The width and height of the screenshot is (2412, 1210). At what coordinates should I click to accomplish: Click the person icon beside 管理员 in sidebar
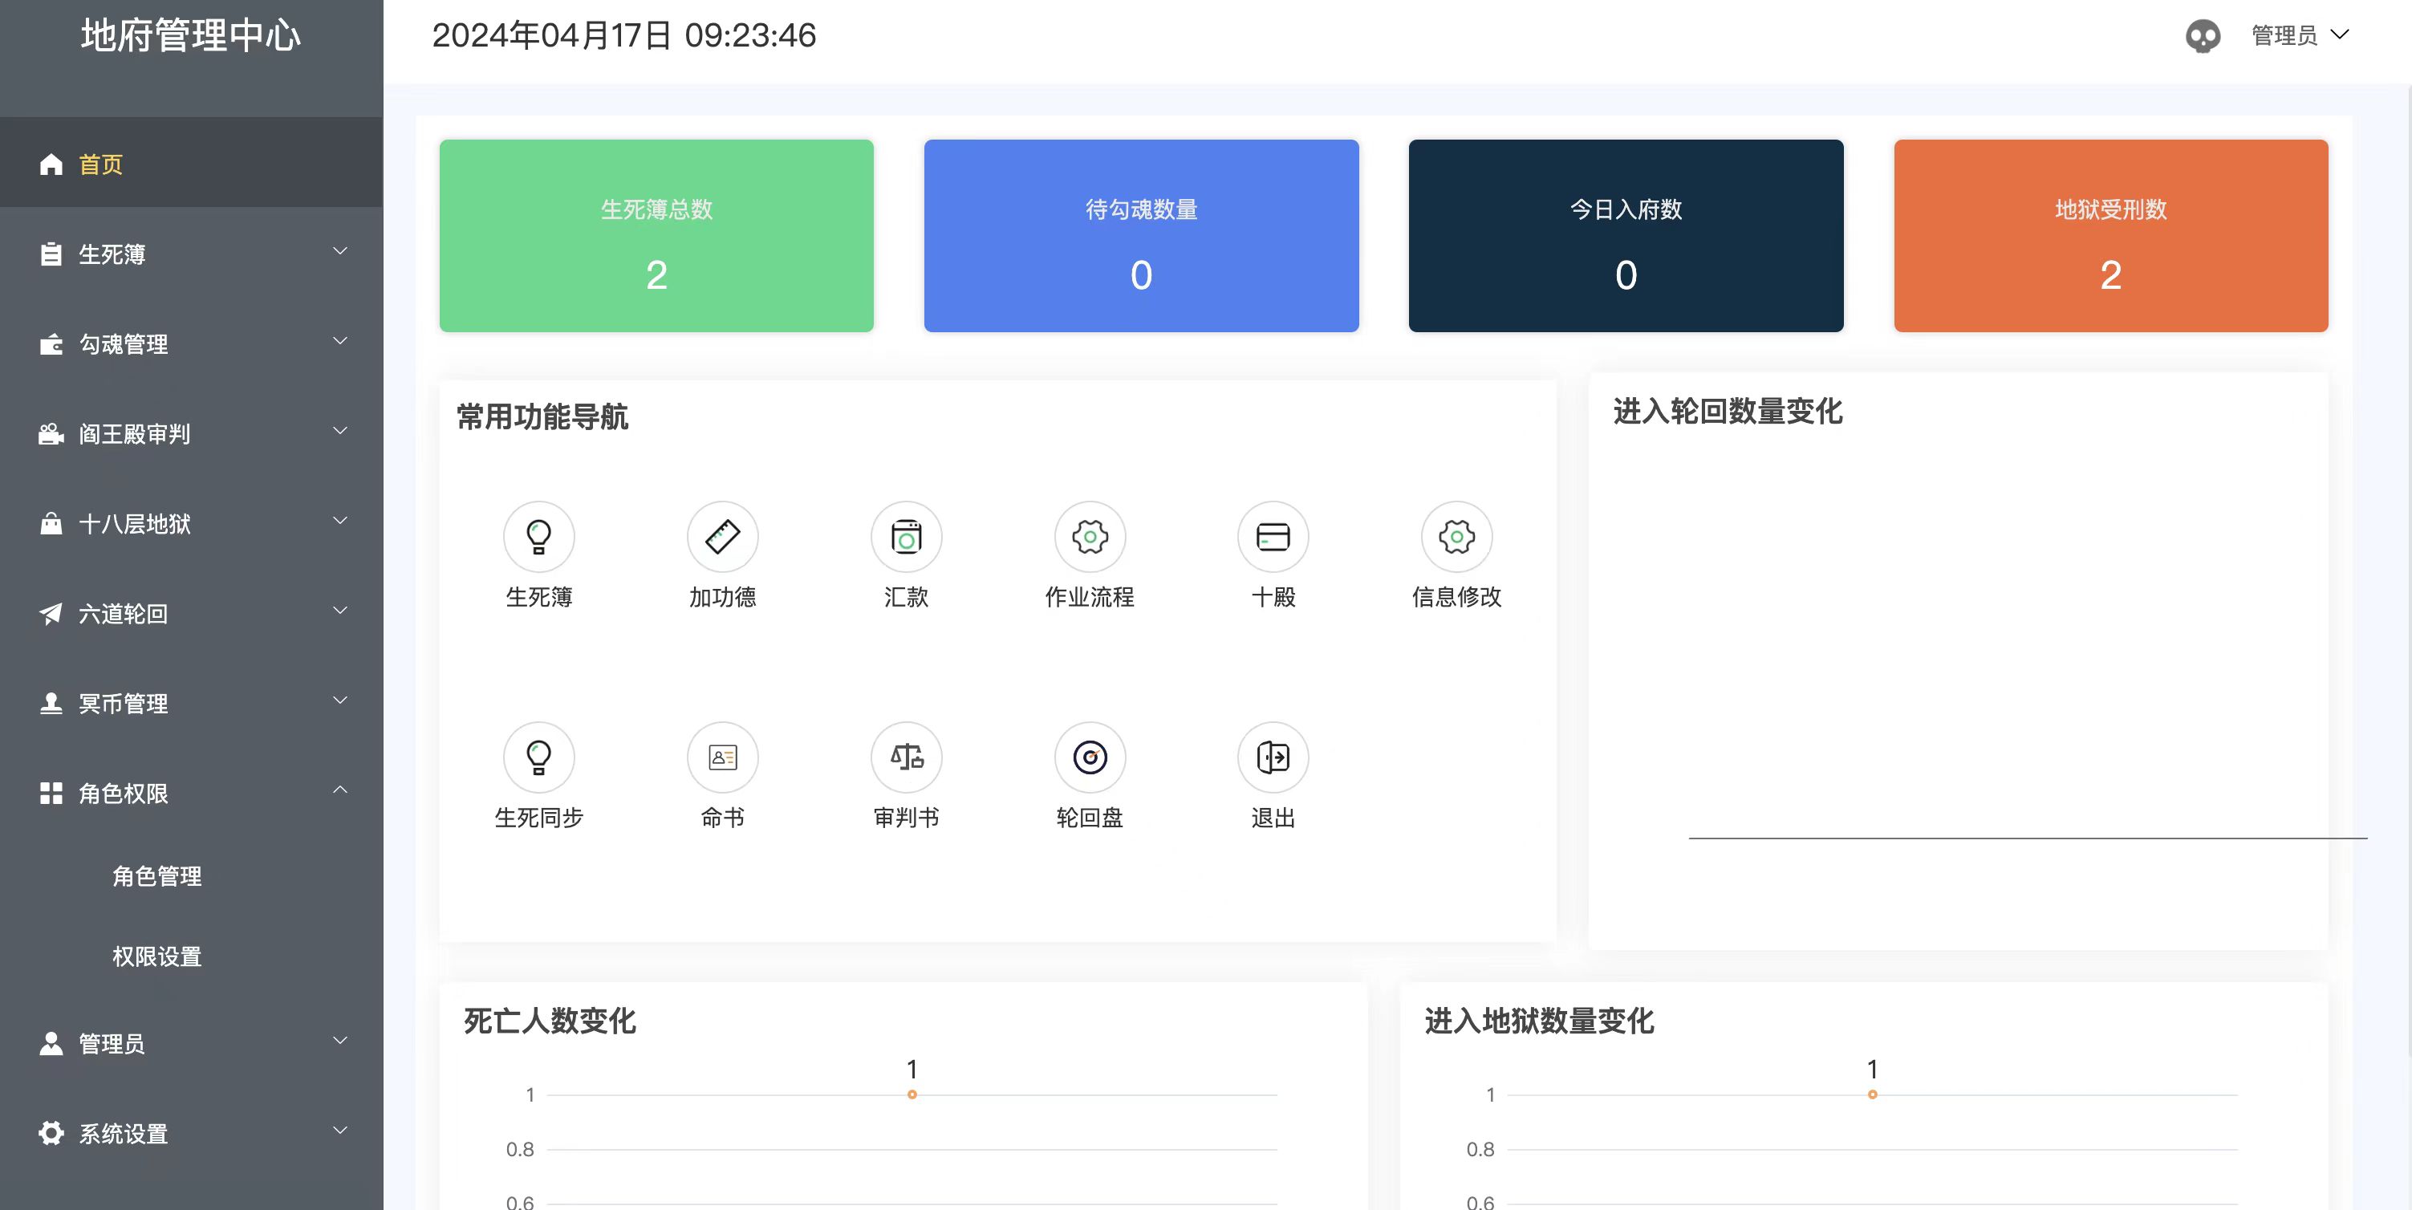tap(51, 1043)
